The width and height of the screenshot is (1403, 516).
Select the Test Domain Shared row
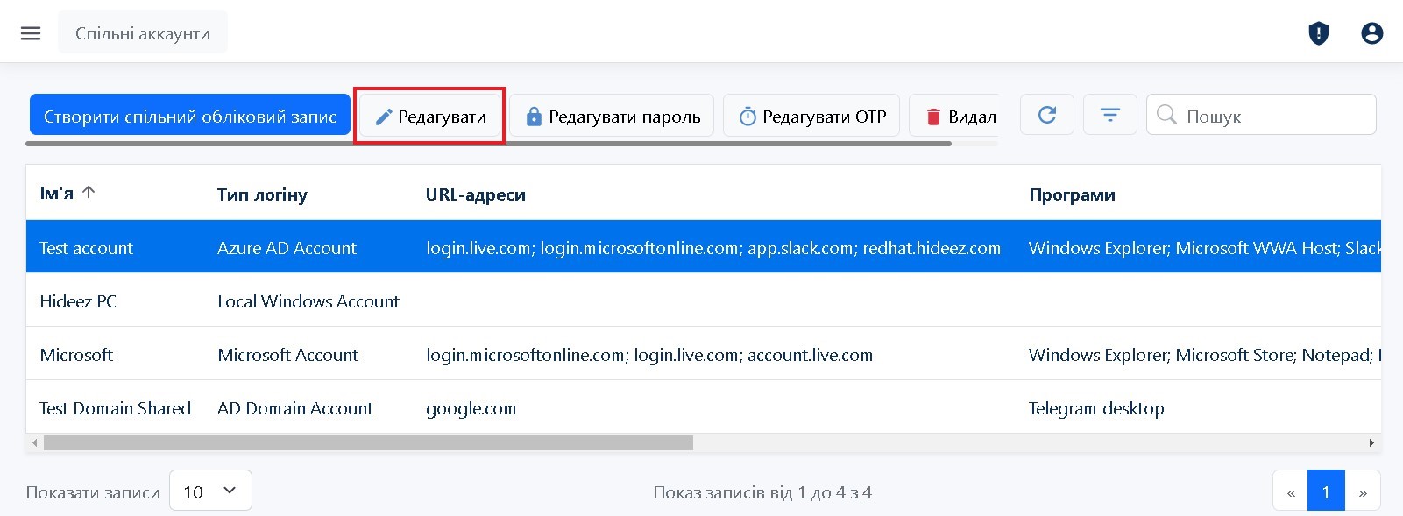click(115, 408)
